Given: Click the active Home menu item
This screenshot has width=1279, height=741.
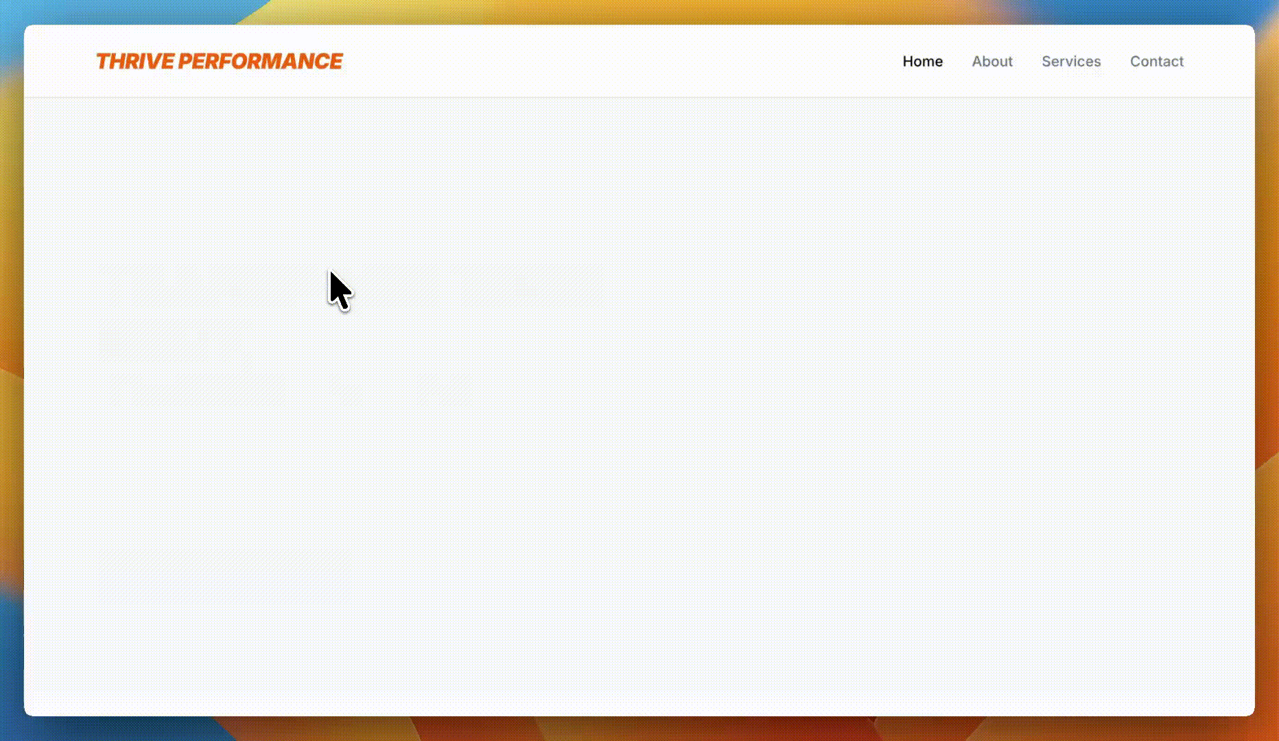Looking at the screenshot, I should pos(922,61).
